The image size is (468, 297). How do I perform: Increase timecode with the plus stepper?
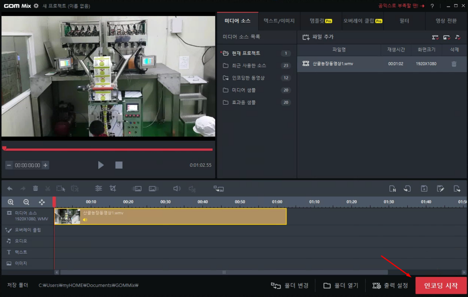[x=45, y=165]
